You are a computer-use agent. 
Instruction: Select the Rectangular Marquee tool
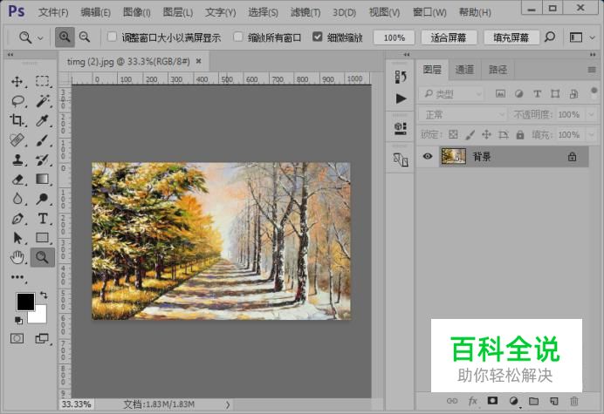coord(42,81)
